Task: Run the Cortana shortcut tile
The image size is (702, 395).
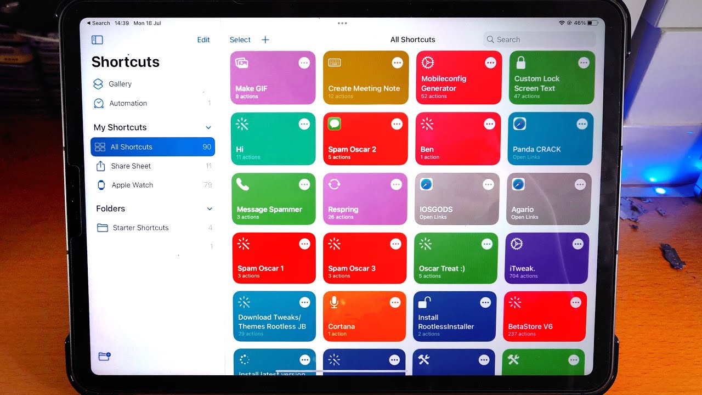Action: pyautogui.click(x=365, y=317)
